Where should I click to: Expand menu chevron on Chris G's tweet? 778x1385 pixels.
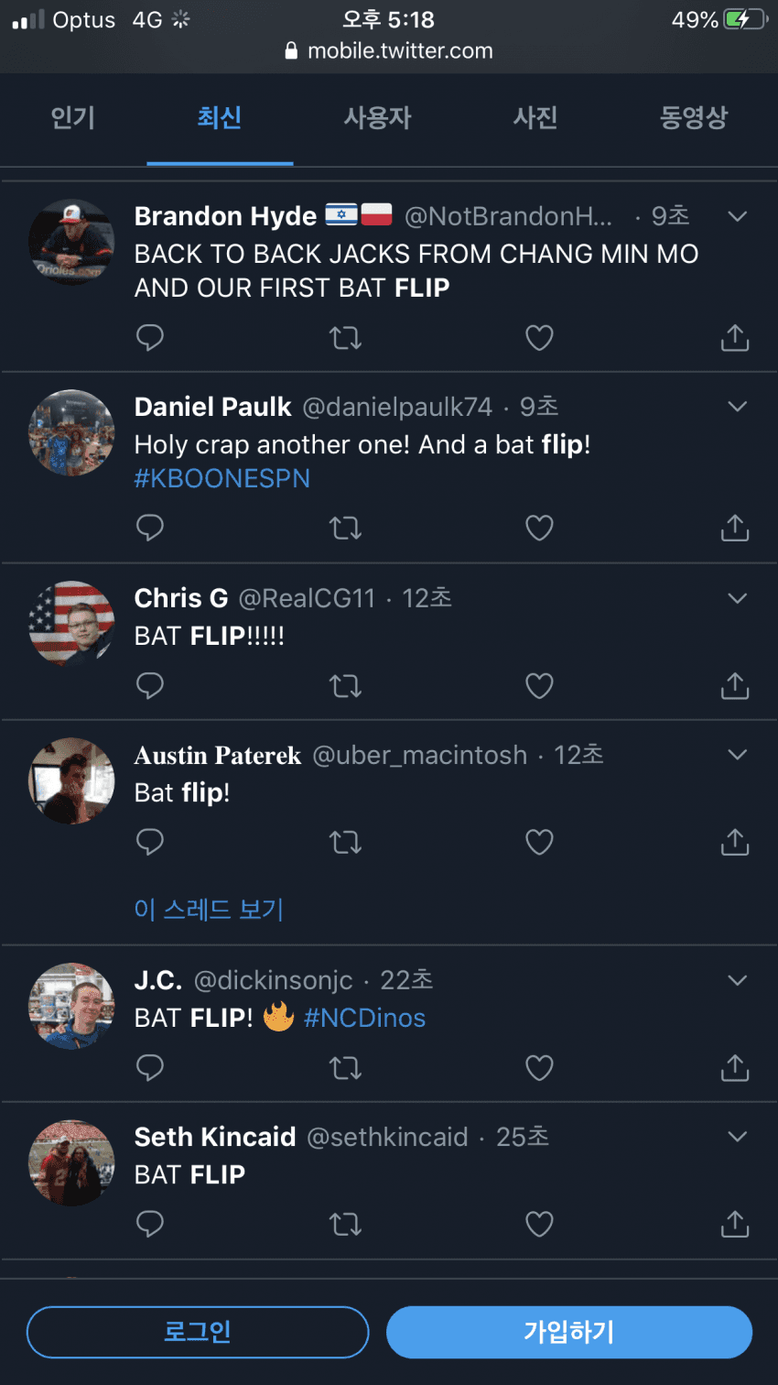pyautogui.click(x=737, y=599)
